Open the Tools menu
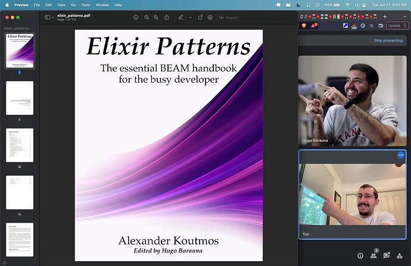This screenshot has width=411, height=266. click(x=85, y=5)
